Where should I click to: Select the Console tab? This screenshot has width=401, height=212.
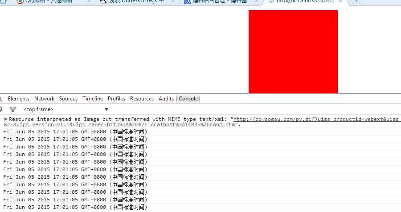188,99
